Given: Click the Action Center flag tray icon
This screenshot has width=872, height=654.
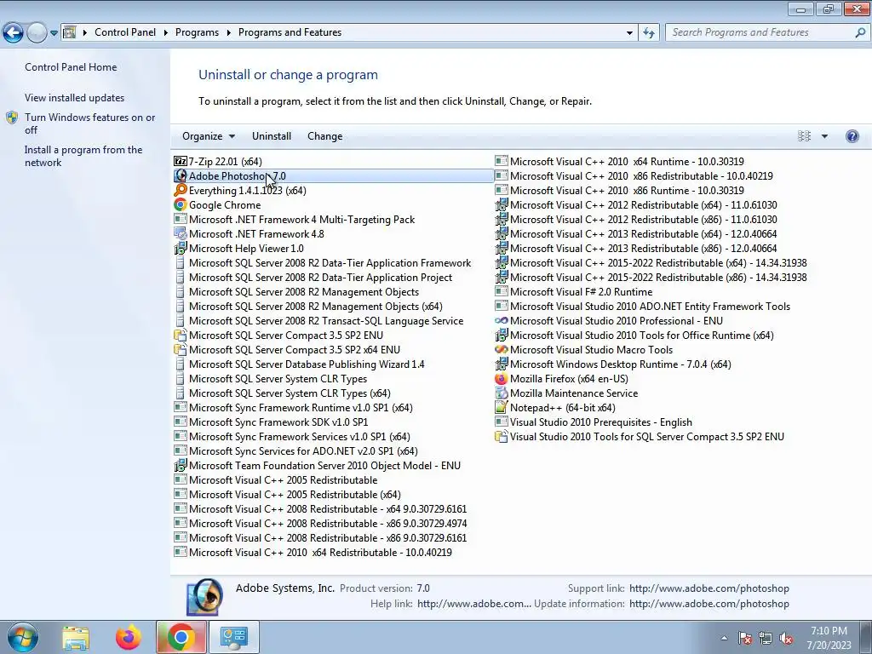Looking at the screenshot, I should [745, 639].
